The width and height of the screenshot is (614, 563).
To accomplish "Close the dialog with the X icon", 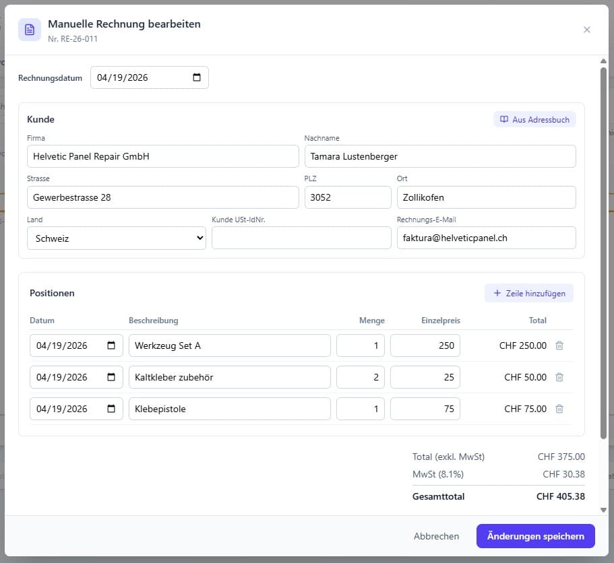I will (586, 30).
